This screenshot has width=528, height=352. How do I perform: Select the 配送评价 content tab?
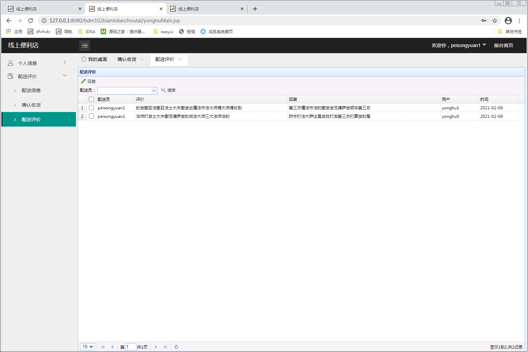pos(165,59)
